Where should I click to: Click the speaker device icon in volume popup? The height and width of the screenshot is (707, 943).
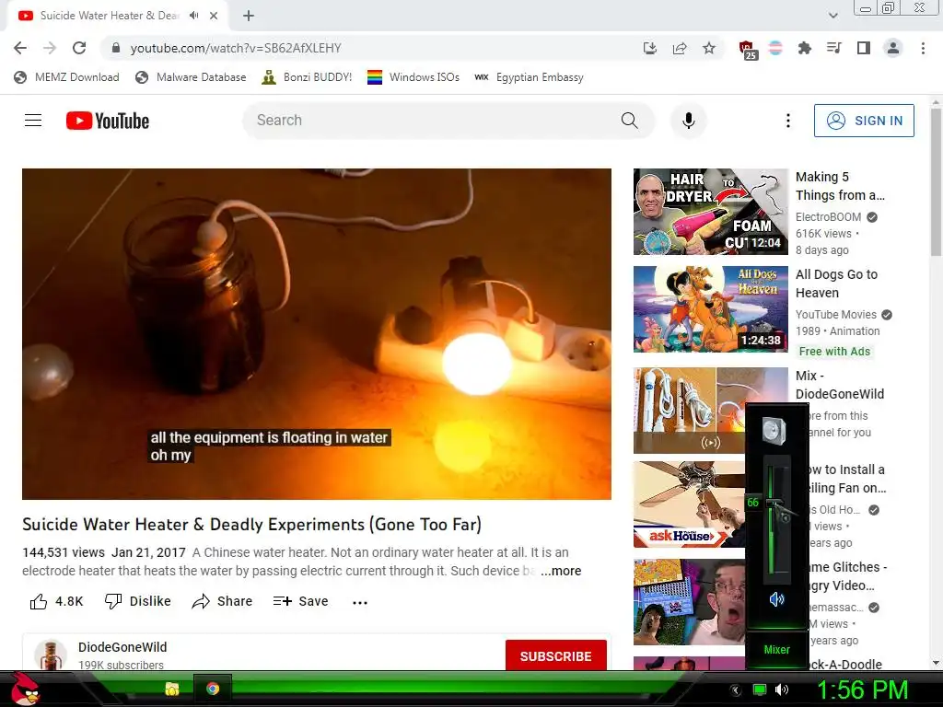click(x=774, y=431)
